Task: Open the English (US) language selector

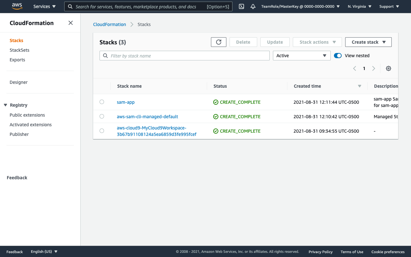Action: 44,252
